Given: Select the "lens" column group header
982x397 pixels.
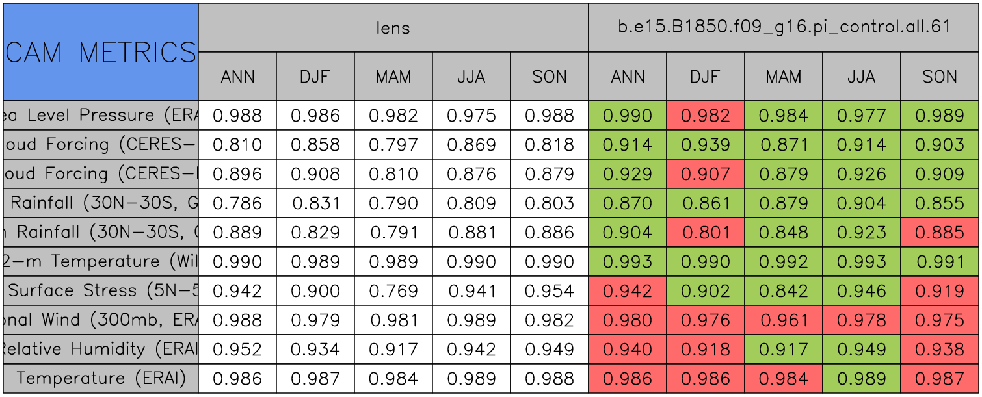Looking at the screenshot, I should click(x=393, y=28).
